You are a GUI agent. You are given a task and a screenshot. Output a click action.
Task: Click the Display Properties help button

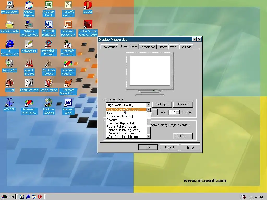194,40
